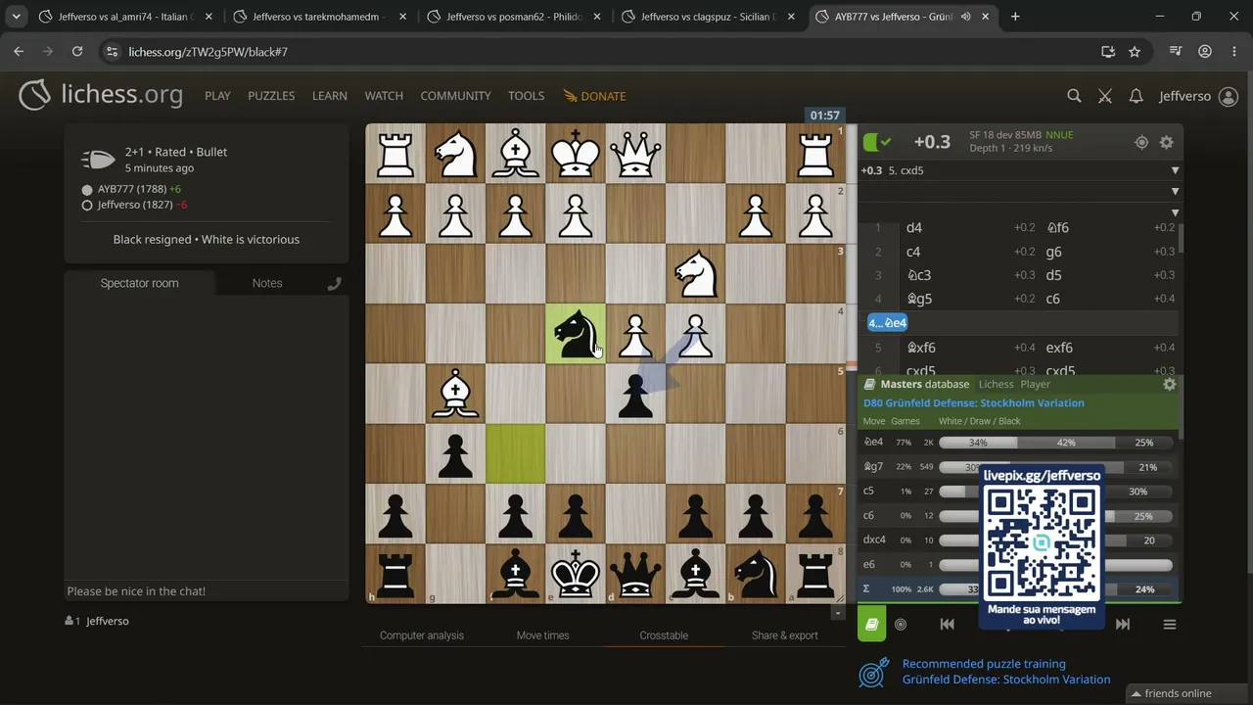
Task: Click the puzzle training target icon
Action: tap(873, 672)
